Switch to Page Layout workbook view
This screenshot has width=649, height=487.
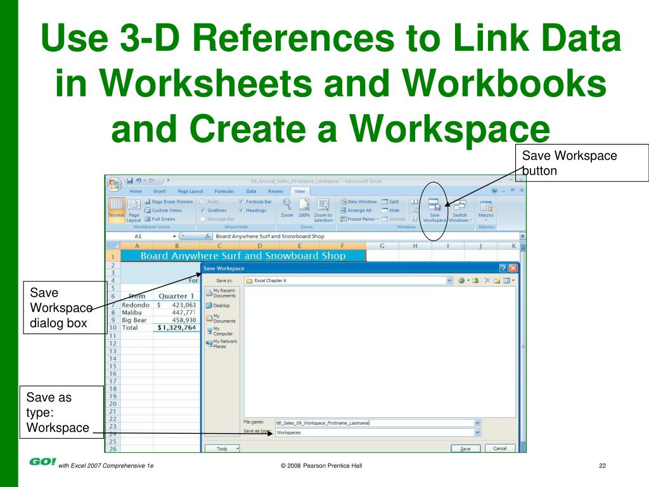click(x=134, y=211)
